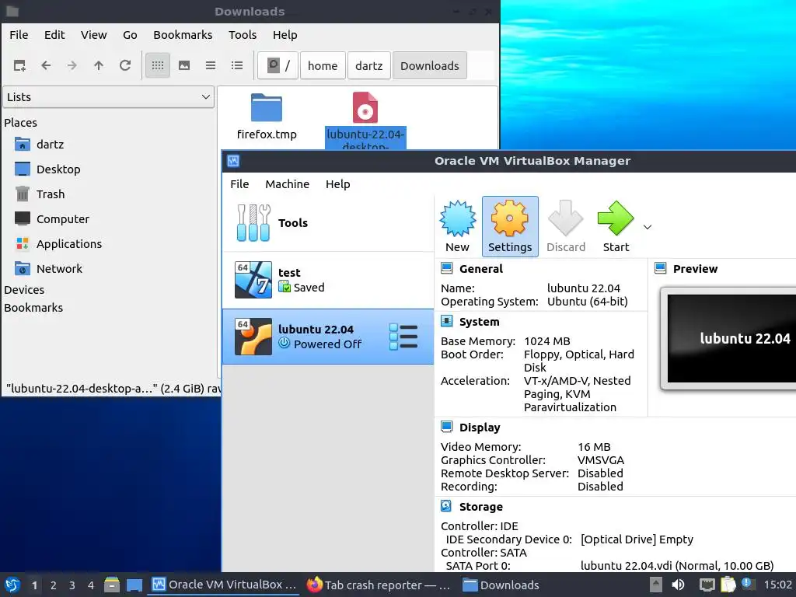This screenshot has height=597, width=796.
Task: Click the grayed Discard arrow icon
Action: coord(566,218)
